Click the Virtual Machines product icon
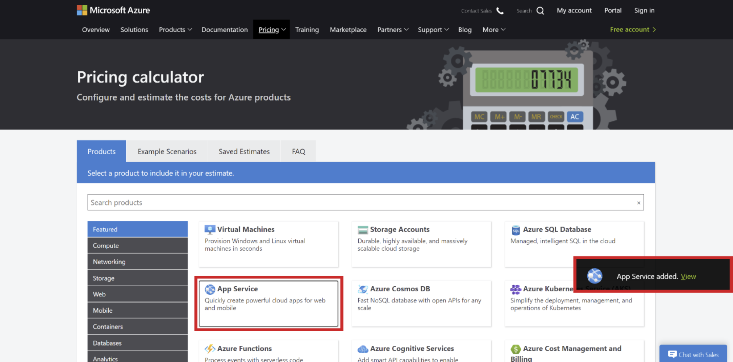Viewport: 733px width, 362px height. 210,229
